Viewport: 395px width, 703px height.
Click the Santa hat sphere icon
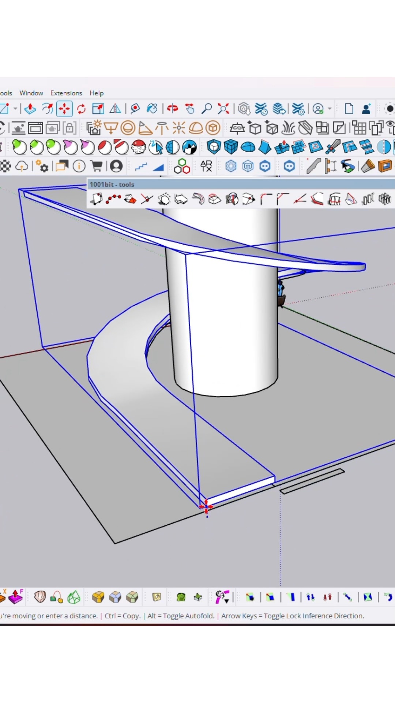click(139, 147)
